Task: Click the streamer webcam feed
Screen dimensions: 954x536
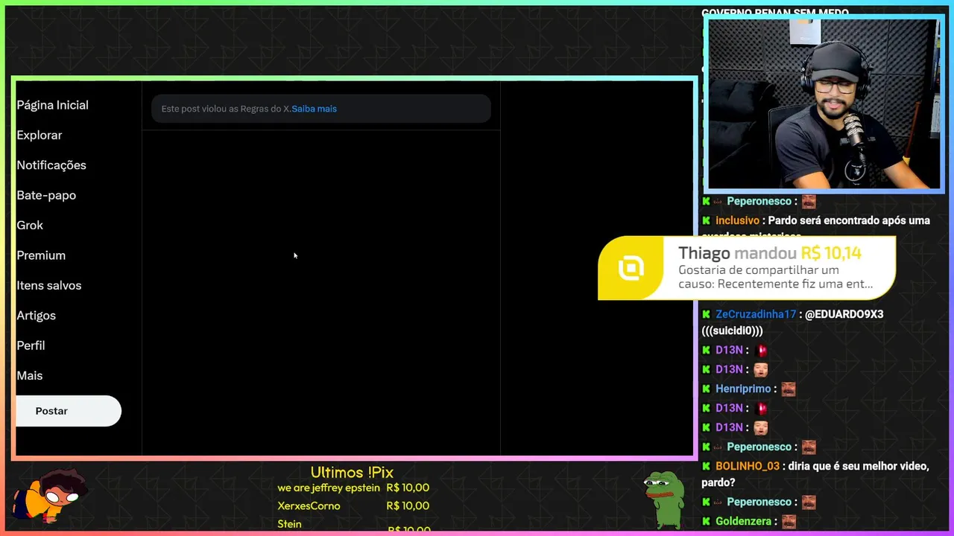Action: 824,103
